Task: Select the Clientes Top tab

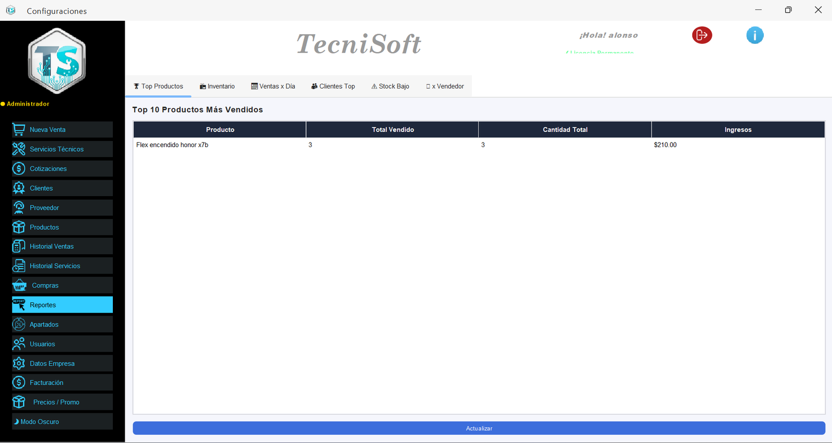Action: point(333,86)
